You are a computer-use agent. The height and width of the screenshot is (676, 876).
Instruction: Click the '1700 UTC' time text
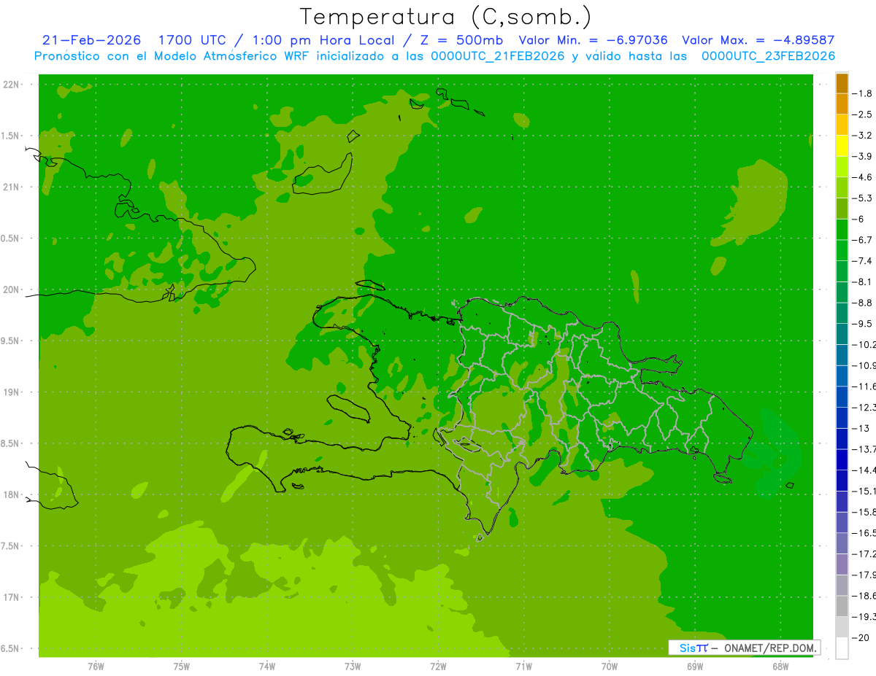[x=192, y=41]
